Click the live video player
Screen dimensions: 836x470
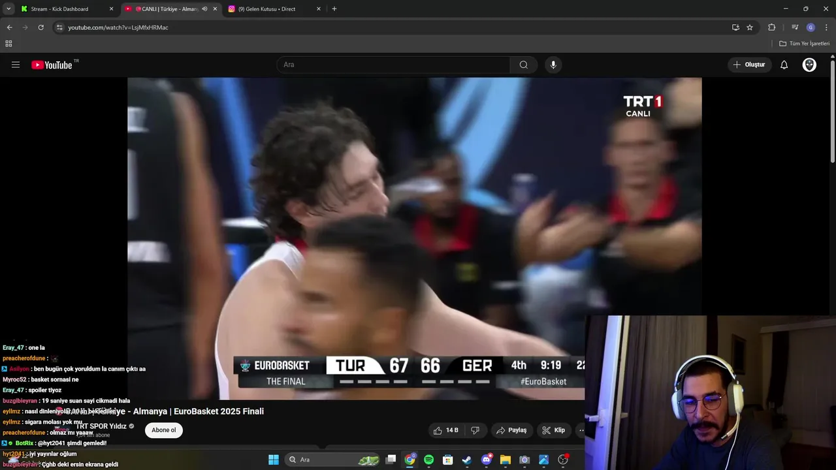[x=415, y=238]
